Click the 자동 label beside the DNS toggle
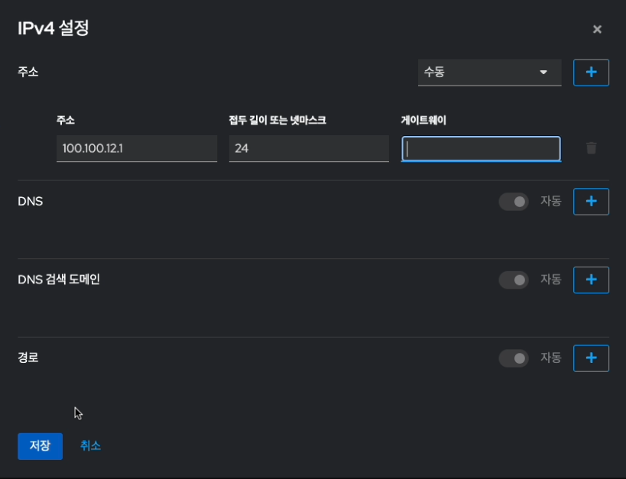The height and width of the screenshot is (479, 626). coord(551,202)
